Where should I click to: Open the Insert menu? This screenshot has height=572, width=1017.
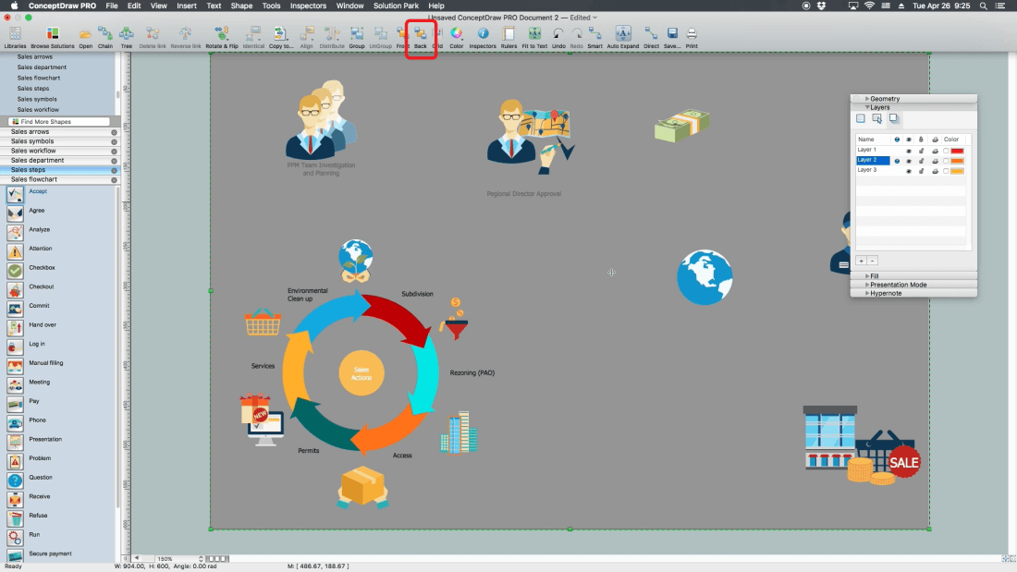[x=186, y=6]
